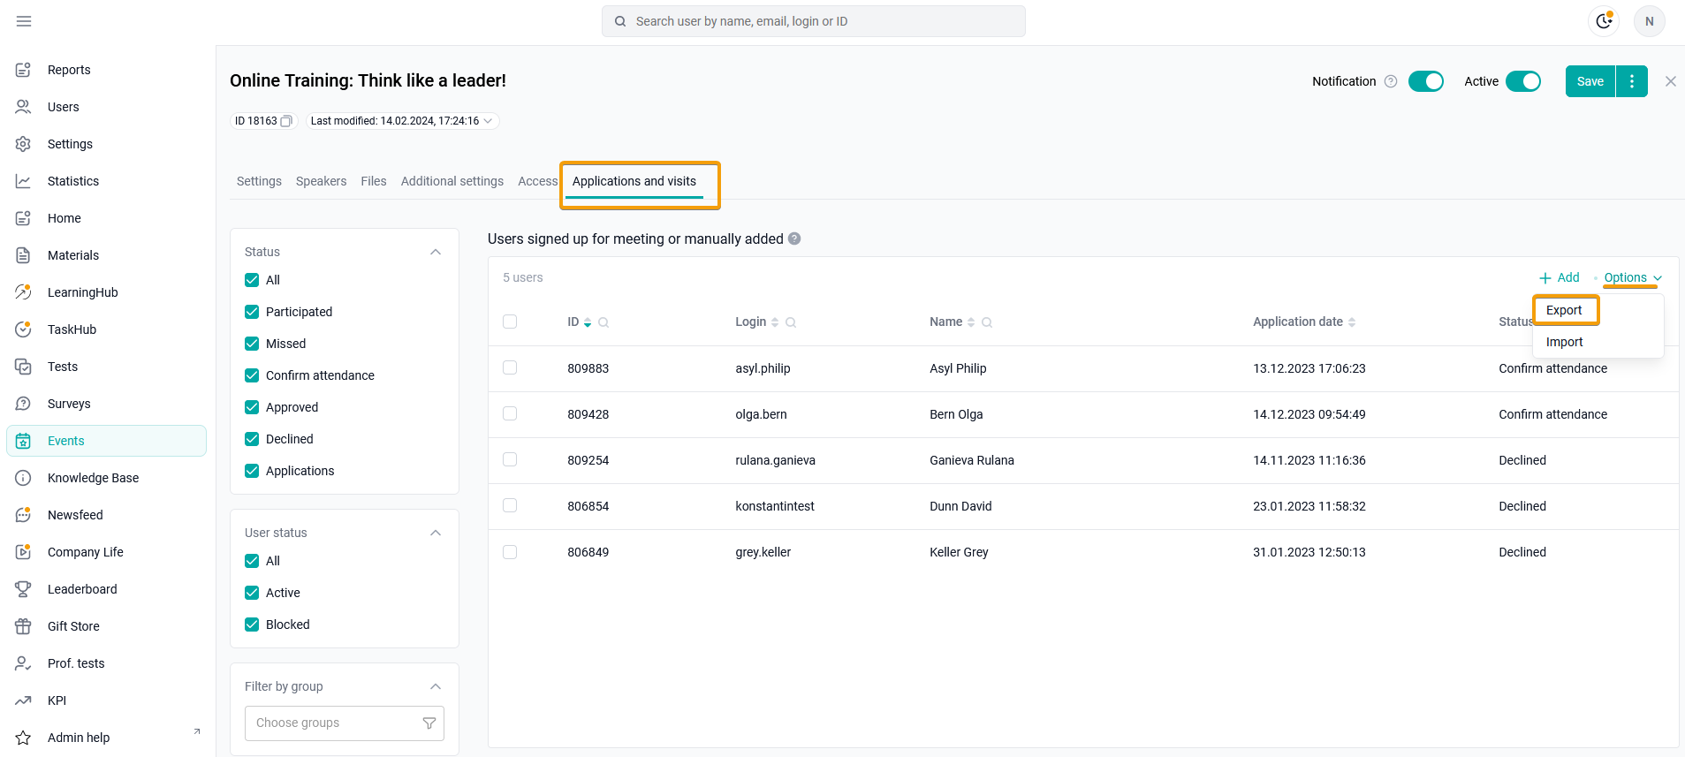
Task: Sort table by Application date
Action: 1352,322
